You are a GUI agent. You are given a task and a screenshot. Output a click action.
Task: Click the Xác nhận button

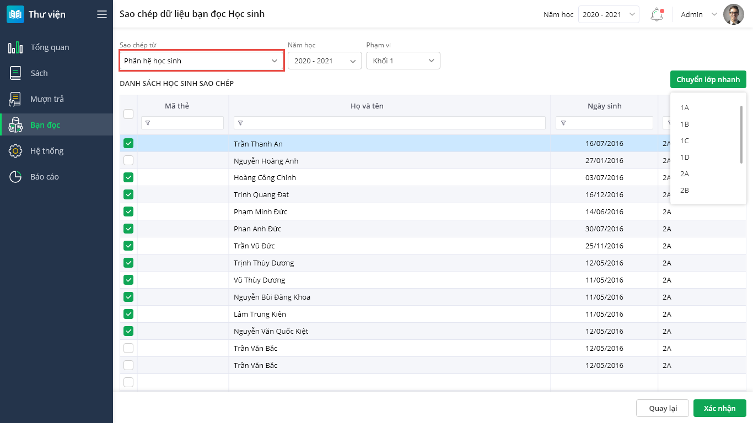pyautogui.click(x=719, y=408)
